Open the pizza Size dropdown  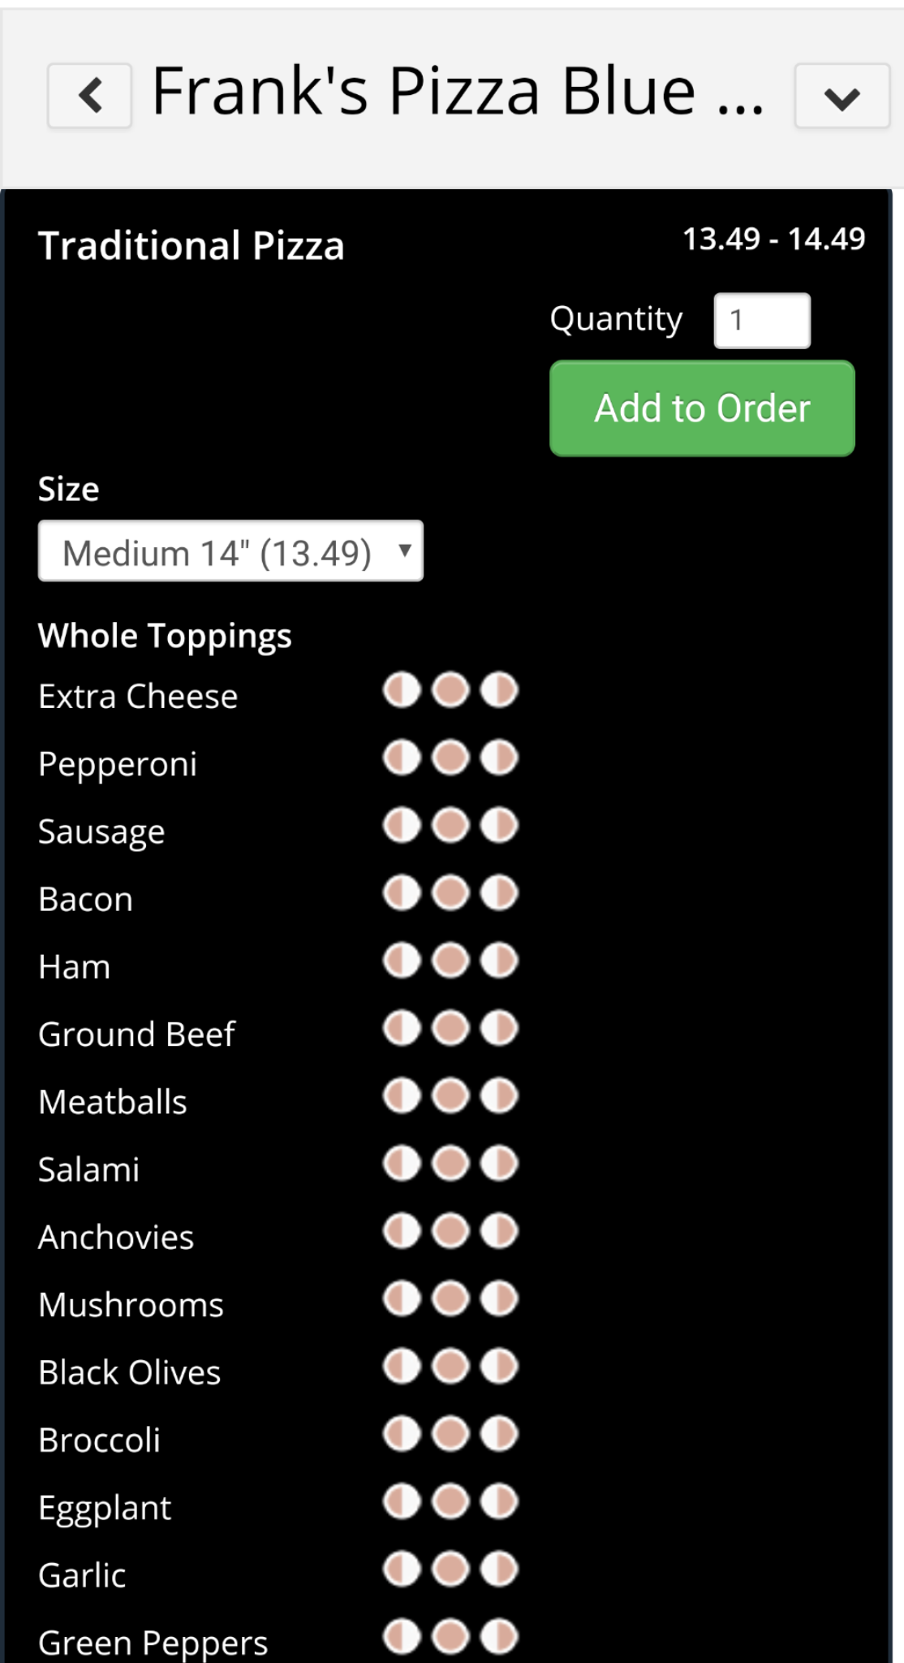[x=230, y=551]
